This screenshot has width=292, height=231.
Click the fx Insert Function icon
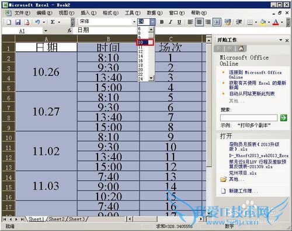pyautogui.click(x=69, y=30)
